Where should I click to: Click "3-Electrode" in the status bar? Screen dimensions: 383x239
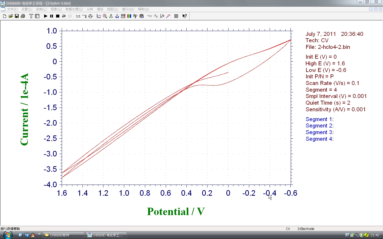(306, 229)
